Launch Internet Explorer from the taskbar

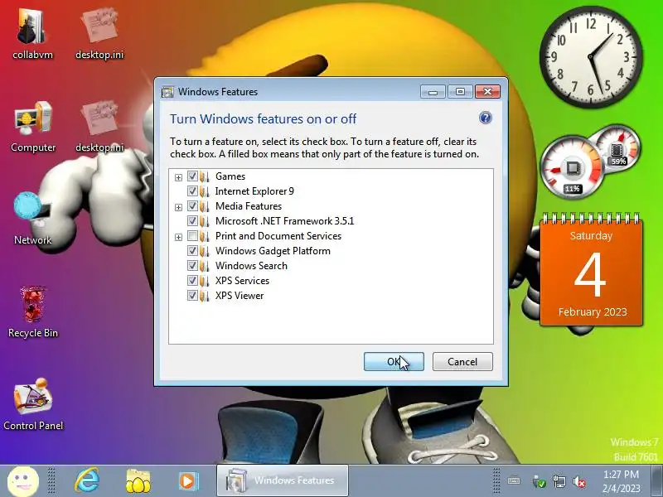[87, 481]
